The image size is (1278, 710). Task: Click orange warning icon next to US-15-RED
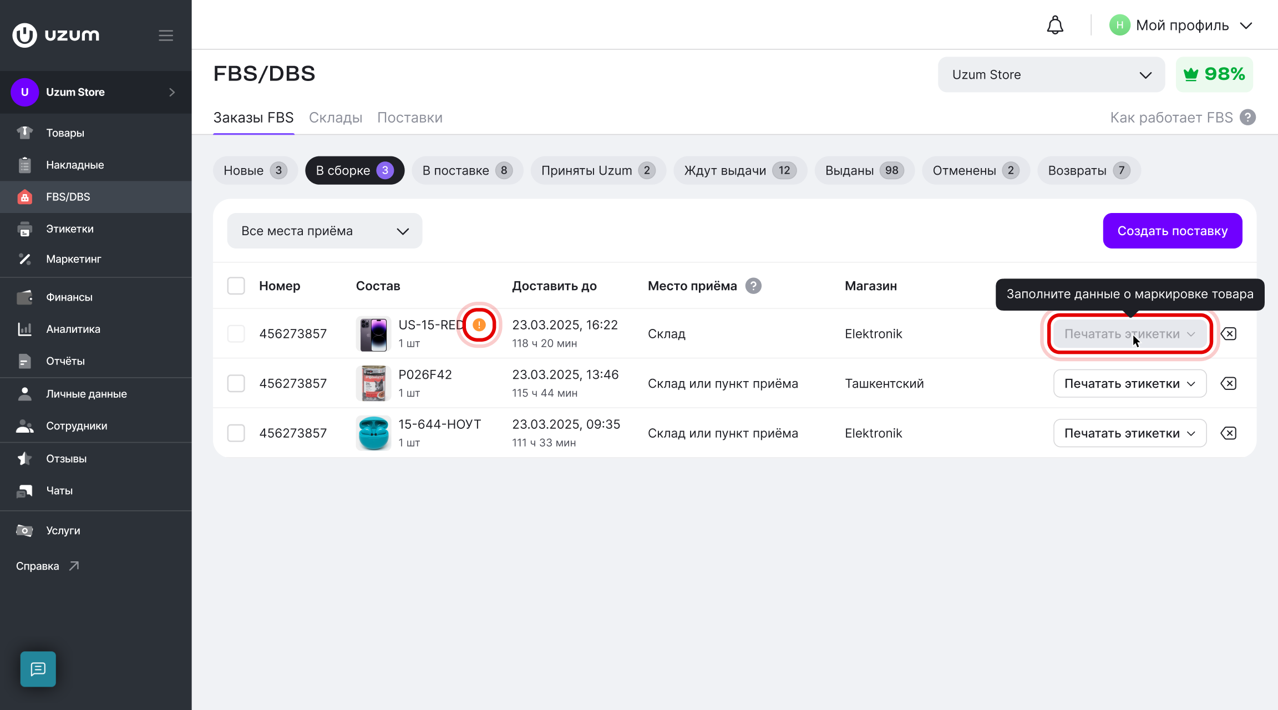pos(479,325)
